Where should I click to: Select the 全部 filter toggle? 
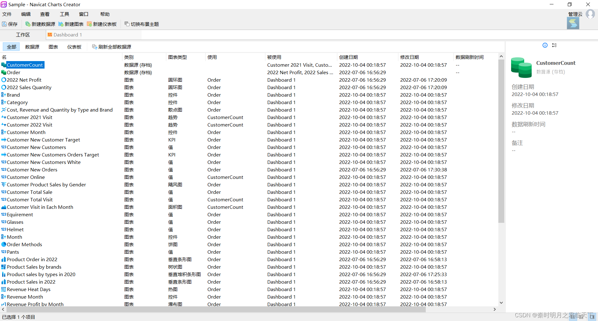click(x=12, y=47)
